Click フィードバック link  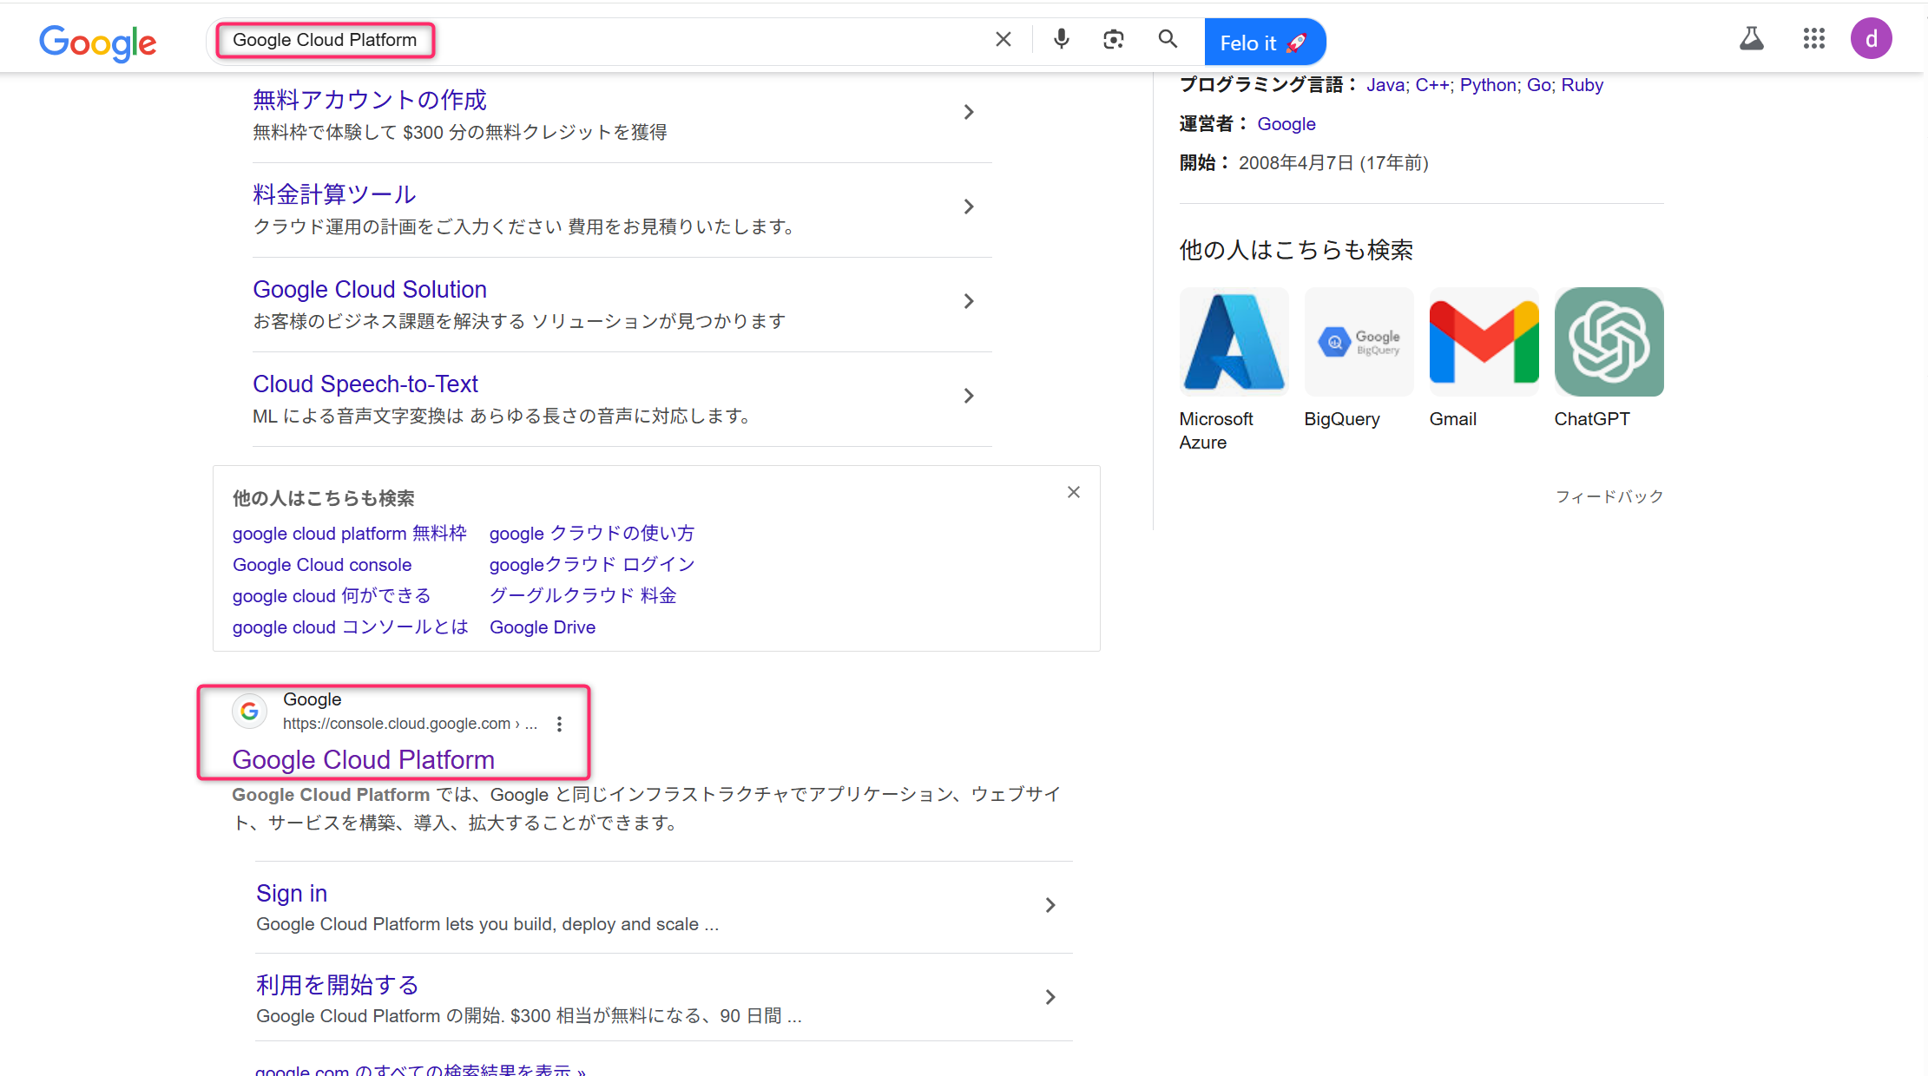coord(1609,496)
